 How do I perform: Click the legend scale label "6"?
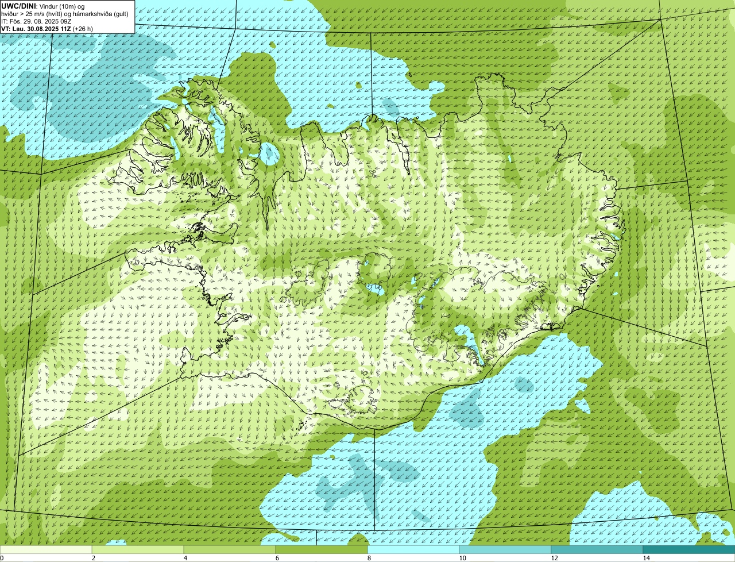277,558
